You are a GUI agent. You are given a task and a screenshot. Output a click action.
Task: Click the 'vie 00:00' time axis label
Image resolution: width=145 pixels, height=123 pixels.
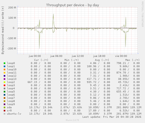(121, 56)
